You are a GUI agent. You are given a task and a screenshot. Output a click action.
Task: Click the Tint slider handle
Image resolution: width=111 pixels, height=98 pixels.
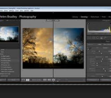[101, 54]
